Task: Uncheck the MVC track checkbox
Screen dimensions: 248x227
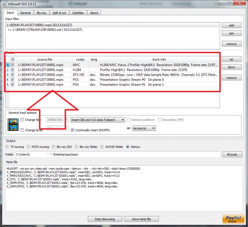Action: [x=12, y=65]
